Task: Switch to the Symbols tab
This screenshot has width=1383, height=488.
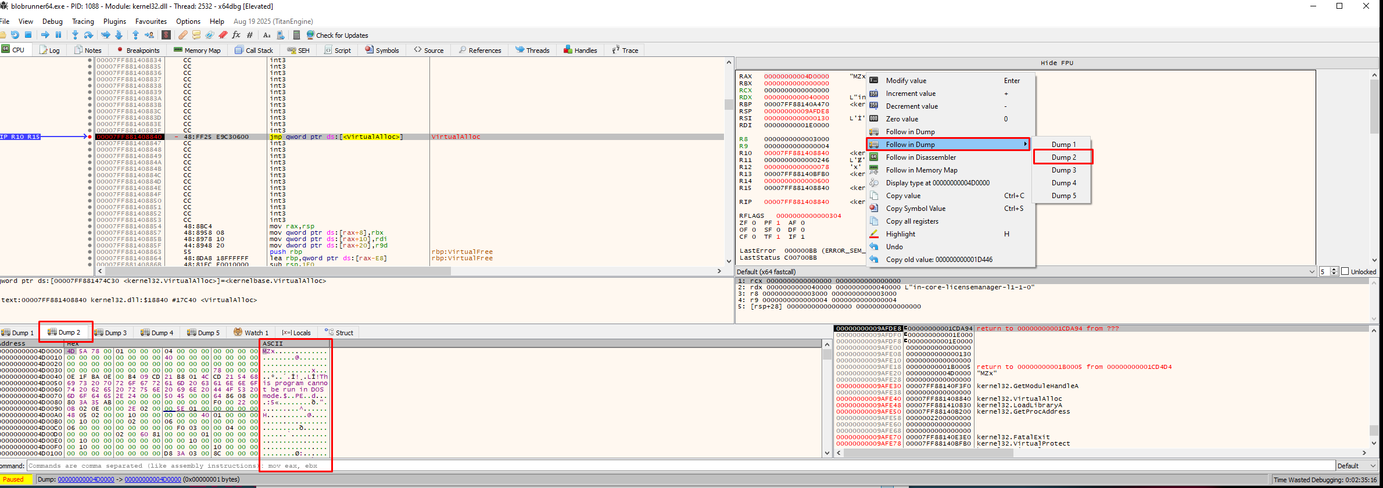Action: click(382, 50)
